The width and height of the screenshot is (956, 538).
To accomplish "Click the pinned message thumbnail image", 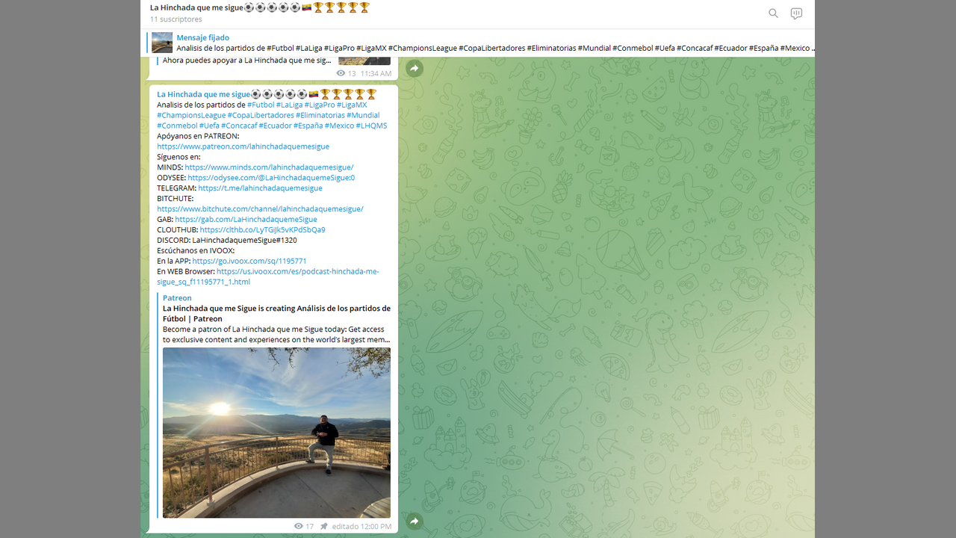I will point(162,43).
